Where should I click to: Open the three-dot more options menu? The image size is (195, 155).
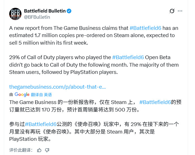(180, 11)
